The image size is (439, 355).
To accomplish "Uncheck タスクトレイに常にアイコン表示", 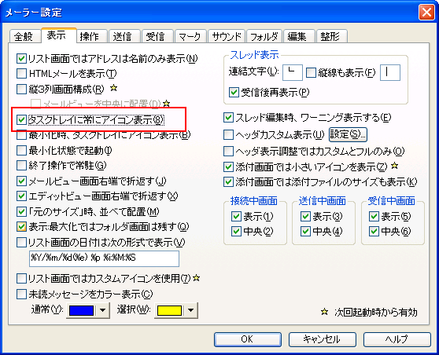I will coord(21,119).
